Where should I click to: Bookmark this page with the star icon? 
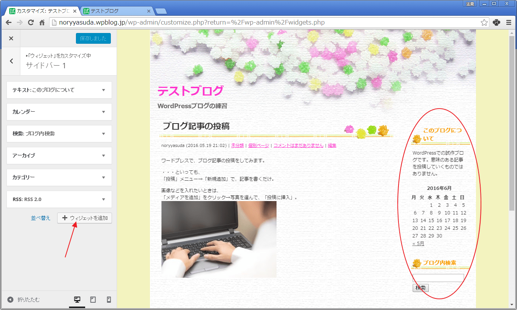click(x=484, y=22)
